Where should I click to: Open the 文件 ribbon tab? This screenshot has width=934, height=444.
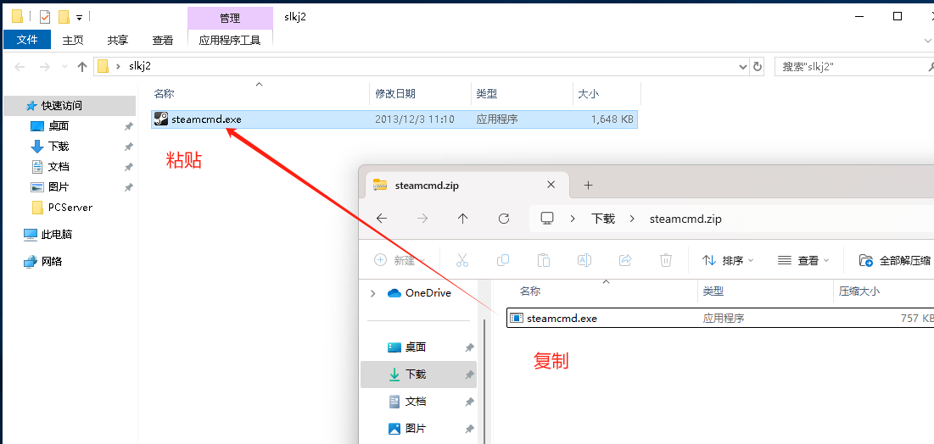pos(27,40)
